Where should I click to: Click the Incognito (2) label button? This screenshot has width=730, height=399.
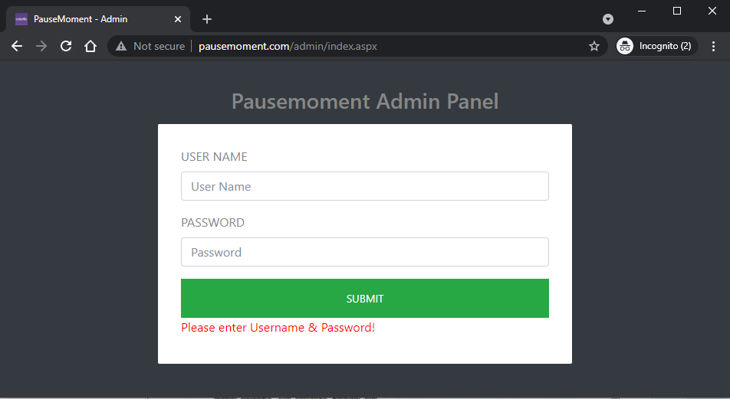(665, 46)
